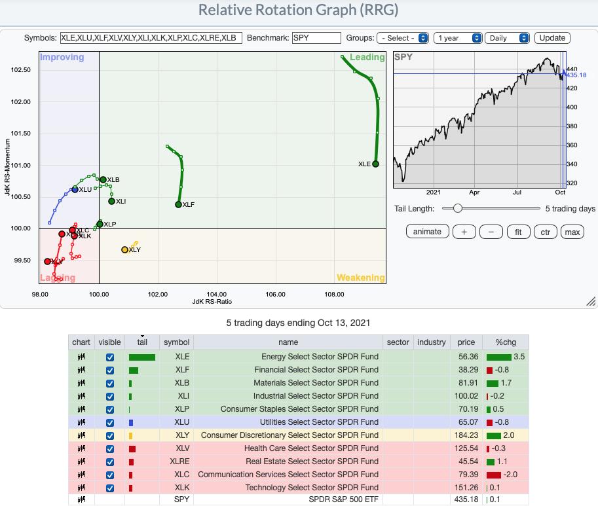Sort table by industry column
The height and width of the screenshot is (506, 598).
coord(432,342)
